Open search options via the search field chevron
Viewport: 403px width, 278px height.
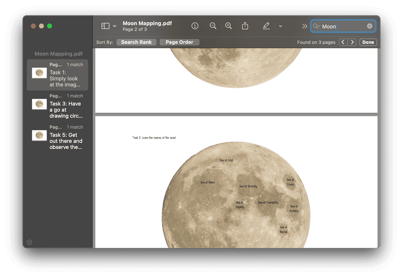(x=319, y=26)
